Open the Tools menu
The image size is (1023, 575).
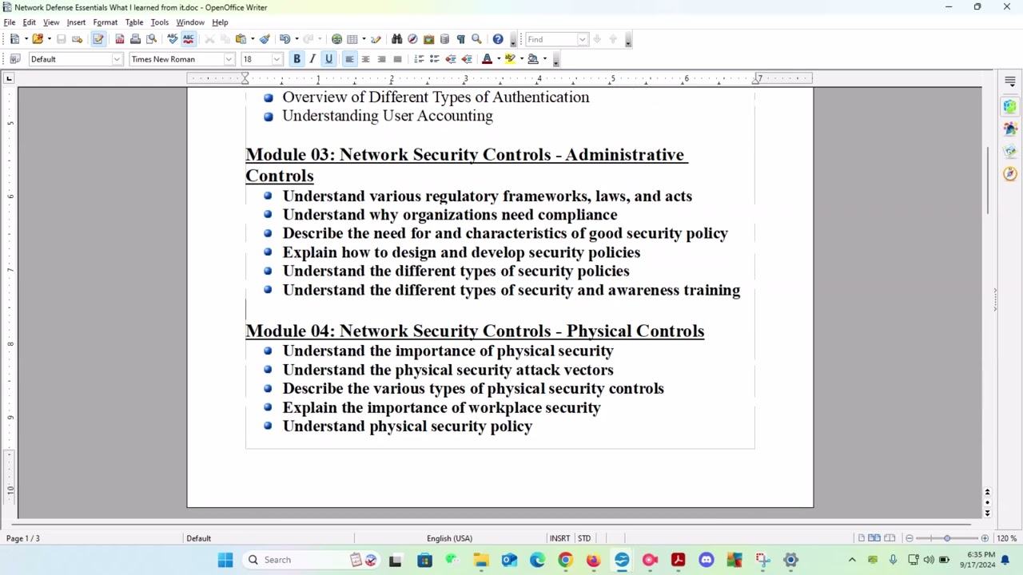click(160, 22)
